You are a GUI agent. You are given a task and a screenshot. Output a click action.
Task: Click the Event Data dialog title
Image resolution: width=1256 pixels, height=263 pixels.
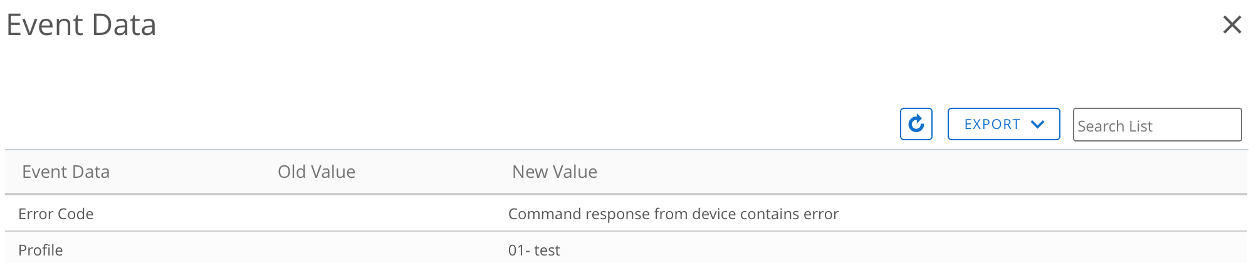(81, 25)
